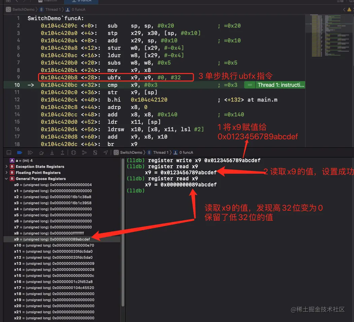Viewport: 354px width, 322px height.
Task: Click the Thread 1 instruction annotation
Action: [x=281, y=85]
